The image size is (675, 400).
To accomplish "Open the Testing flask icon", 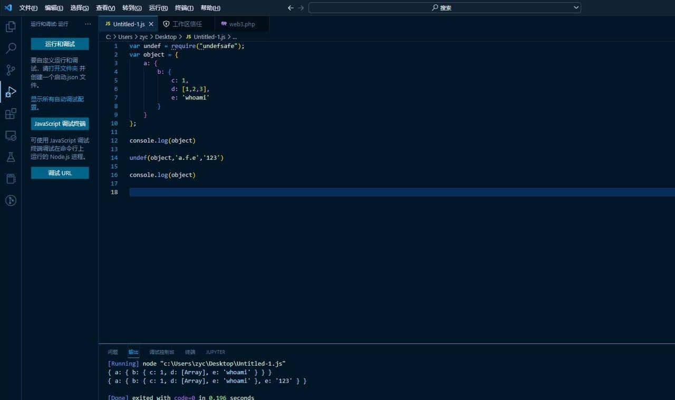I will coord(11,157).
